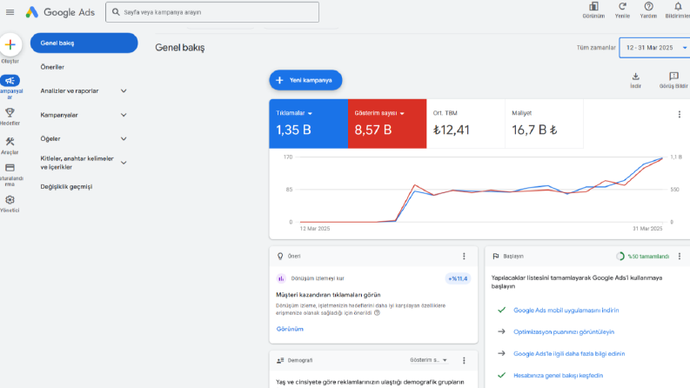Open Demografi Gösterim s. dropdown
The width and height of the screenshot is (690, 388).
tap(428, 360)
